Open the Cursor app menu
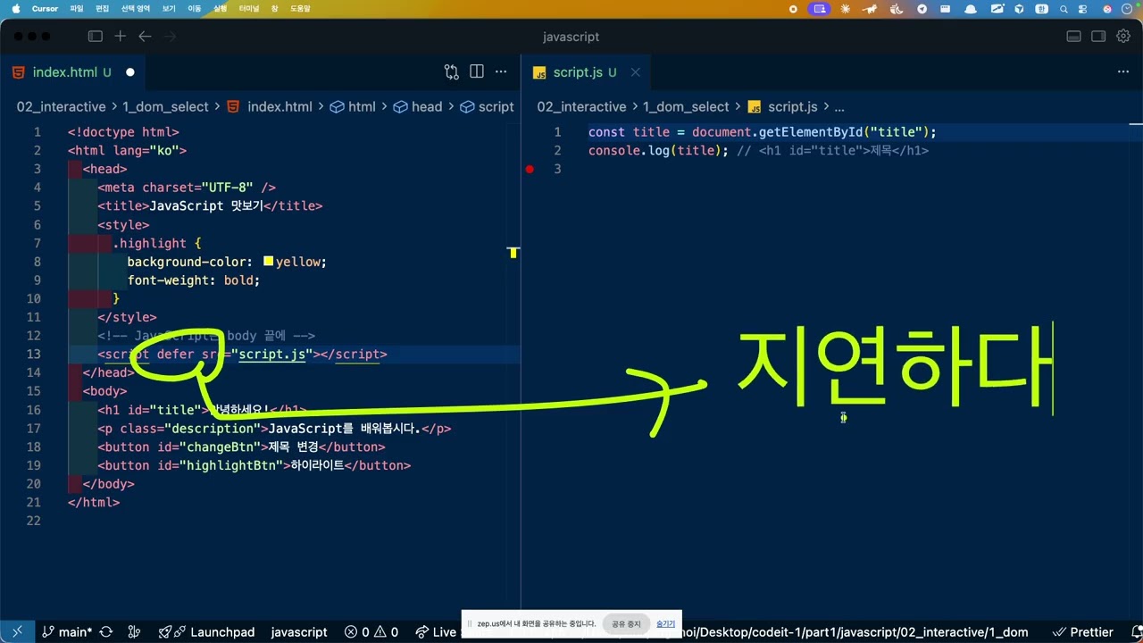The image size is (1143, 643). [45, 8]
